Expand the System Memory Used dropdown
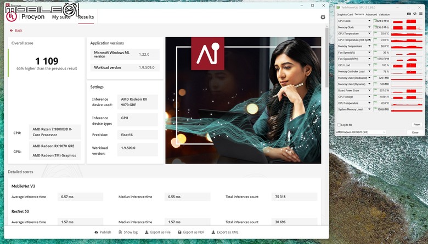Screen dimensions: 428x244 click(x=369, y=109)
